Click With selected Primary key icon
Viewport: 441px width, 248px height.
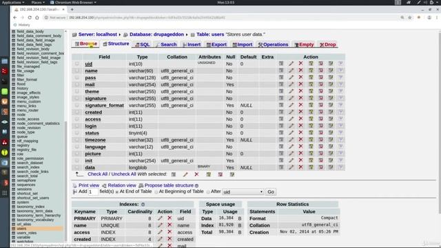pyautogui.click(x=208, y=174)
